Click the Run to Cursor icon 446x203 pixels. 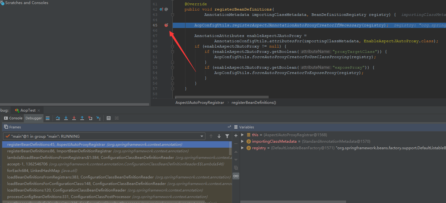[x=98, y=118]
